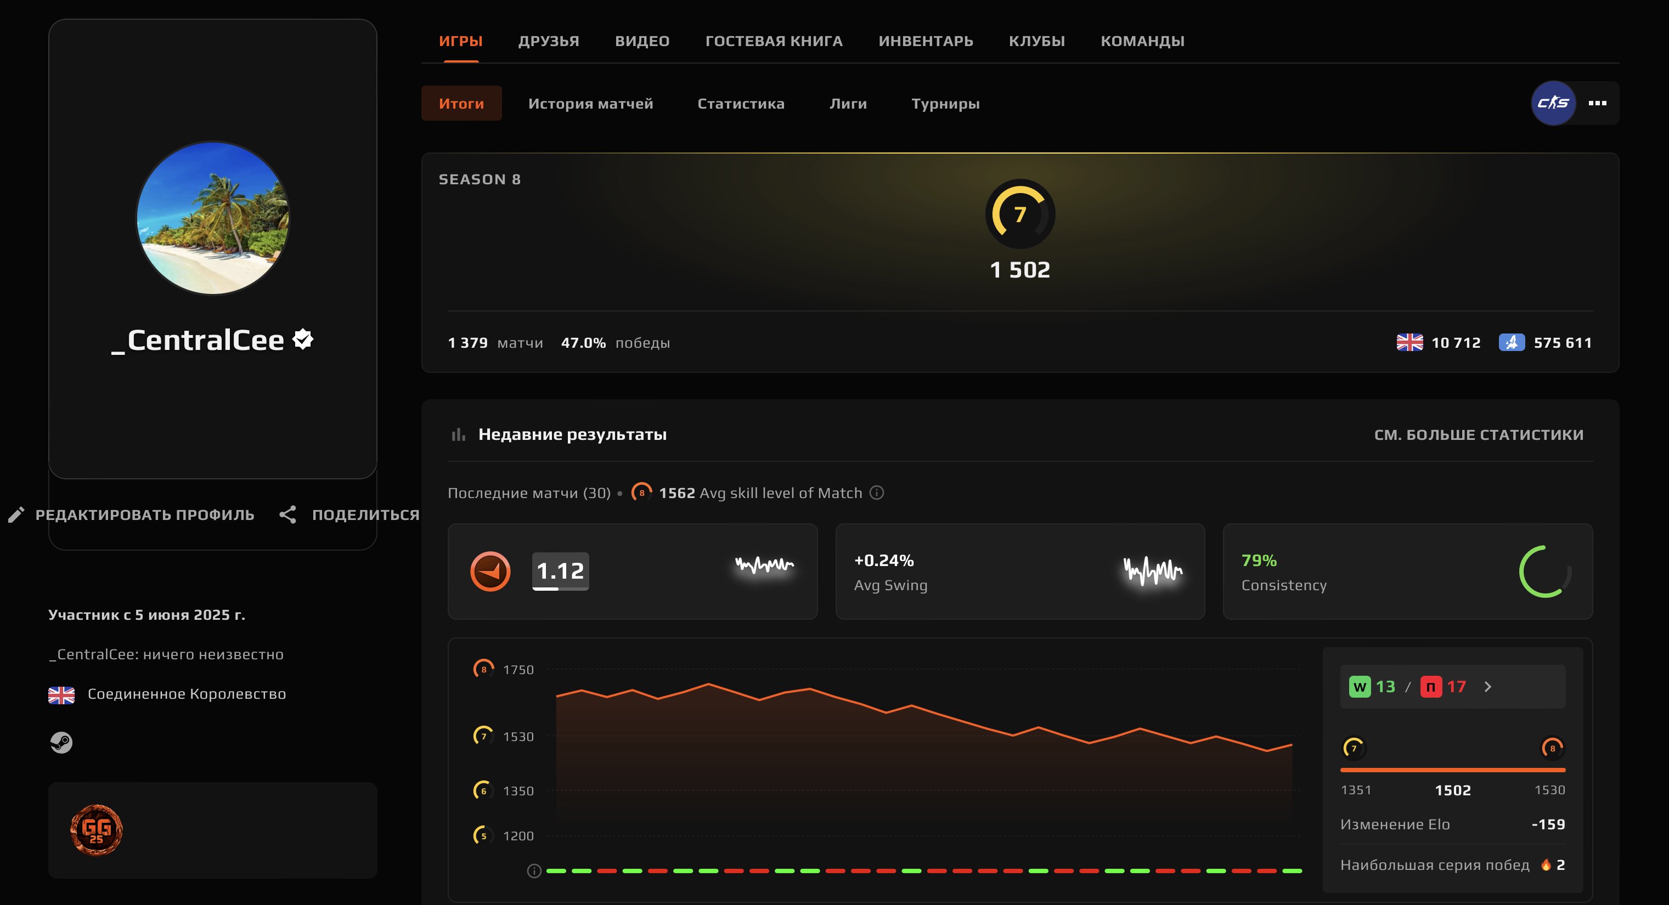Click the 79% Consistency value

[x=1259, y=561]
